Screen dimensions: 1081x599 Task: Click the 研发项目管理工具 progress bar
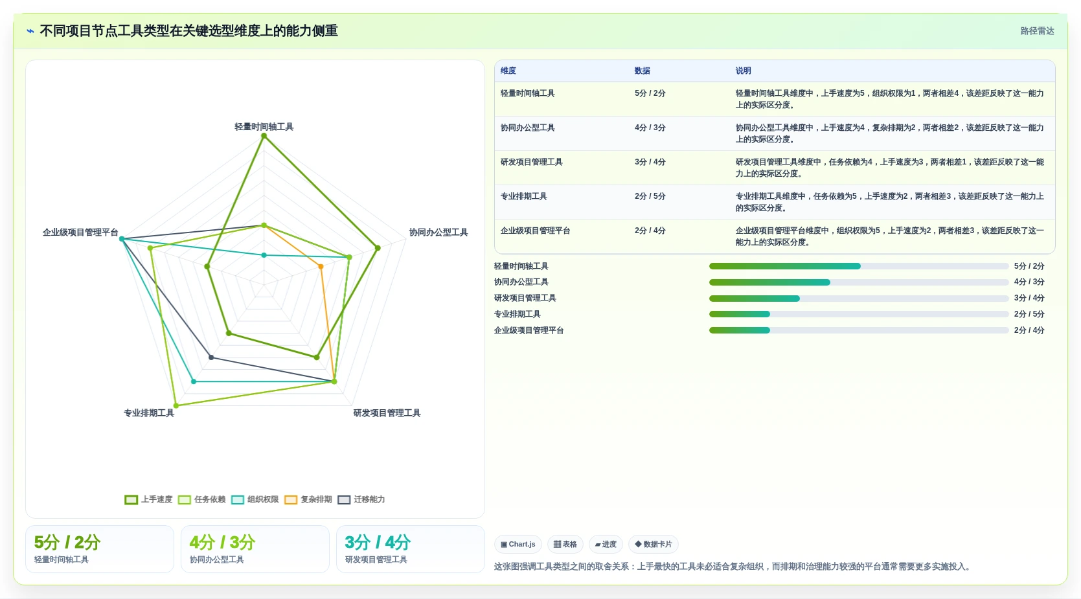859,299
